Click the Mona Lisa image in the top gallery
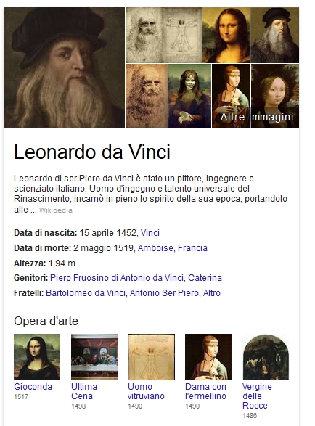This screenshot has height=426, width=315. (x=226, y=35)
